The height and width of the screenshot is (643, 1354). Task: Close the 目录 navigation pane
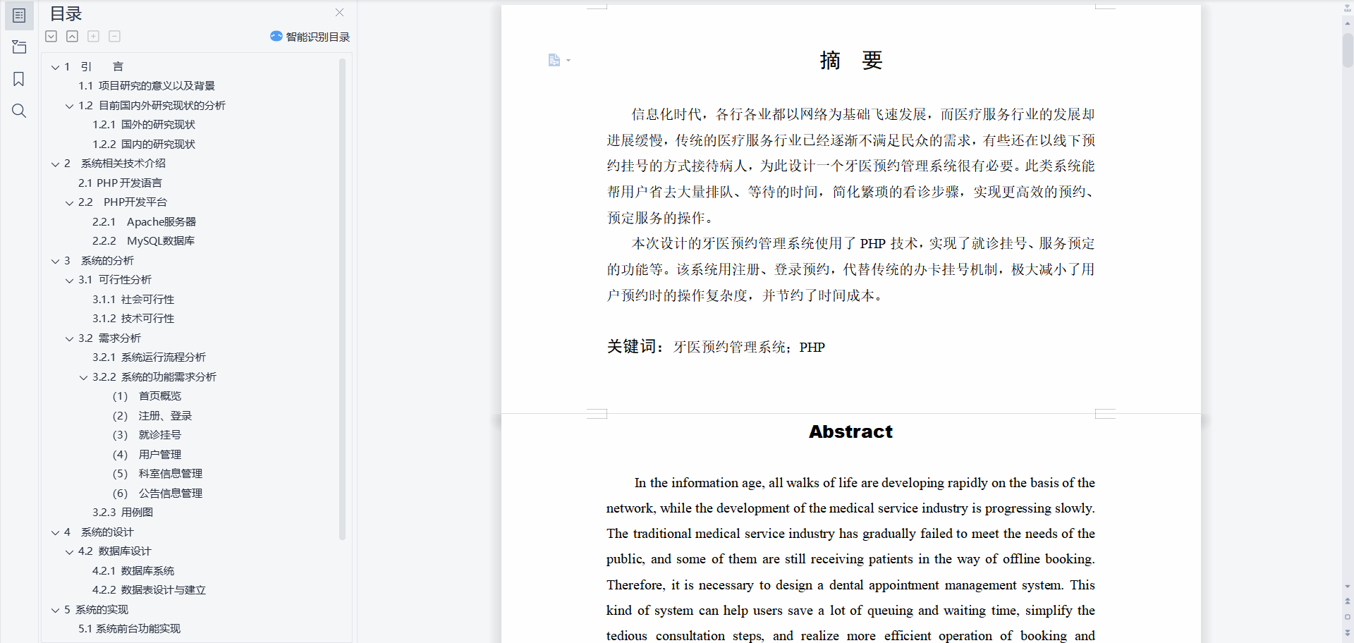click(339, 13)
